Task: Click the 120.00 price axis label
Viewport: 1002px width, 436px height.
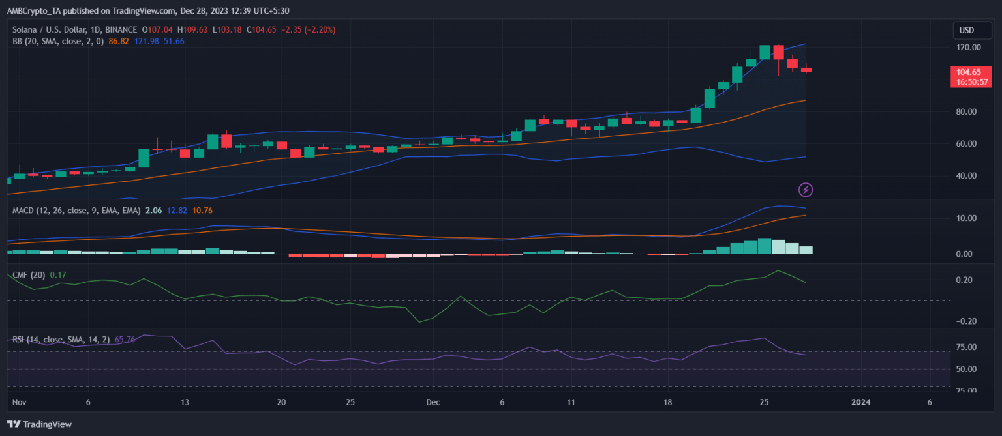Action: tap(969, 48)
